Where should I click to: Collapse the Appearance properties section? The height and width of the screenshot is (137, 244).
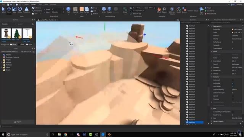point(212,26)
